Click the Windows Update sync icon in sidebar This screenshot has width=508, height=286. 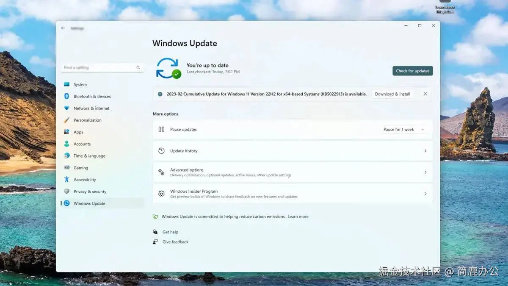click(66, 203)
